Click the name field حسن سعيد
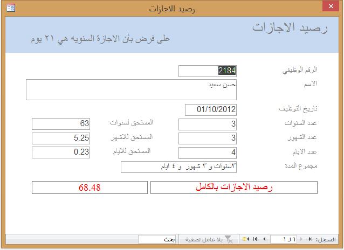This screenshot has width=344, height=250. pyautogui.click(x=132, y=89)
